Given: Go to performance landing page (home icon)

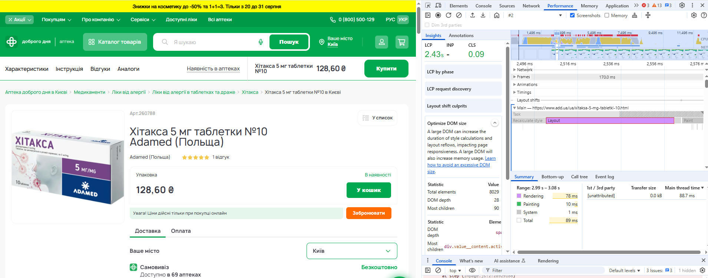Looking at the screenshot, I should point(497,15).
